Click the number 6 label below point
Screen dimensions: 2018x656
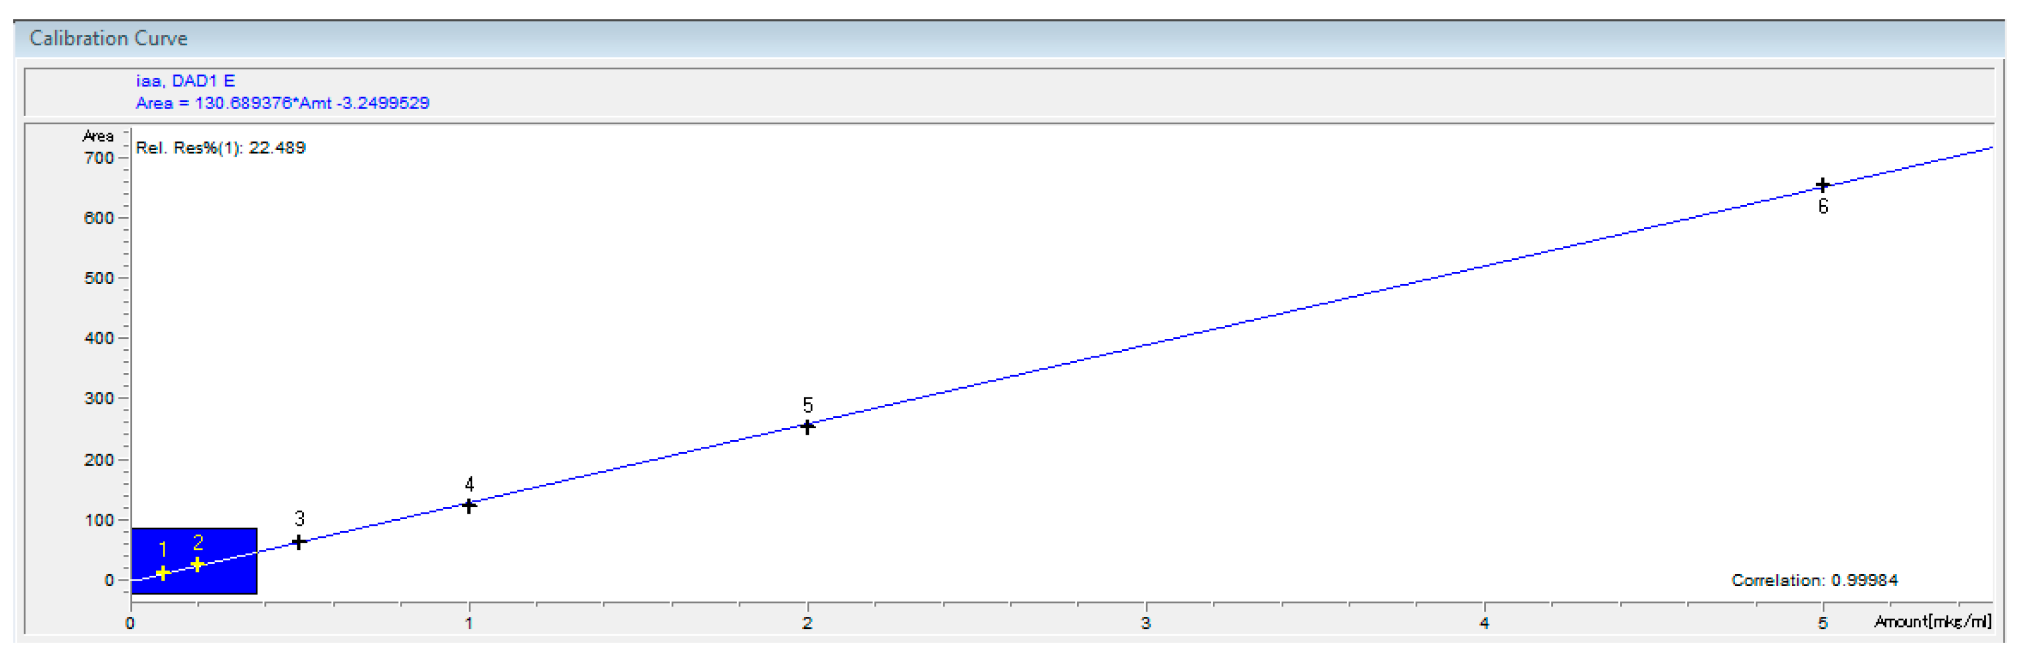(1823, 207)
